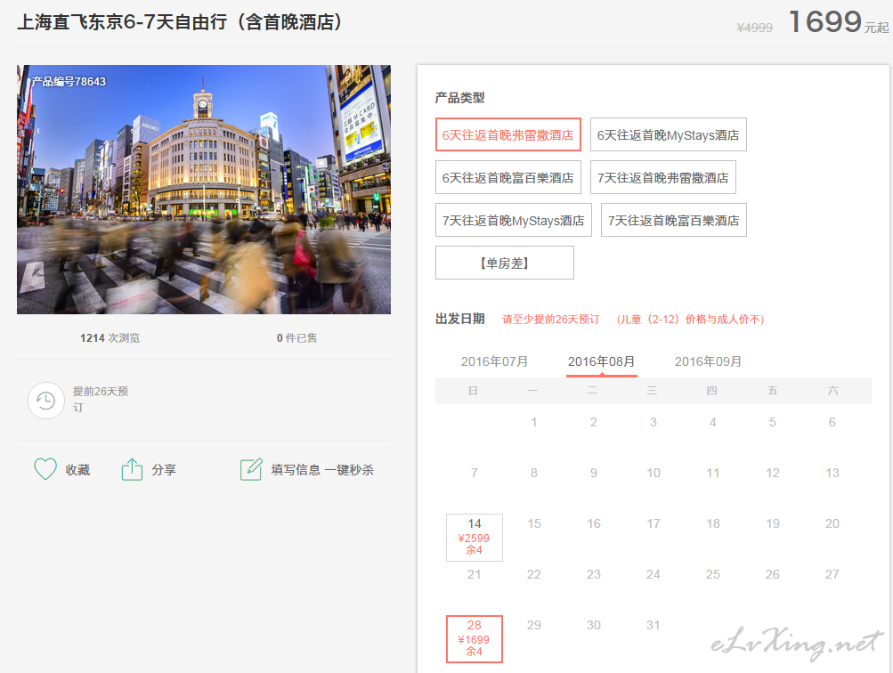893x673 pixels.
Task: Click 1214 次浏览 view count
Action: (110, 337)
